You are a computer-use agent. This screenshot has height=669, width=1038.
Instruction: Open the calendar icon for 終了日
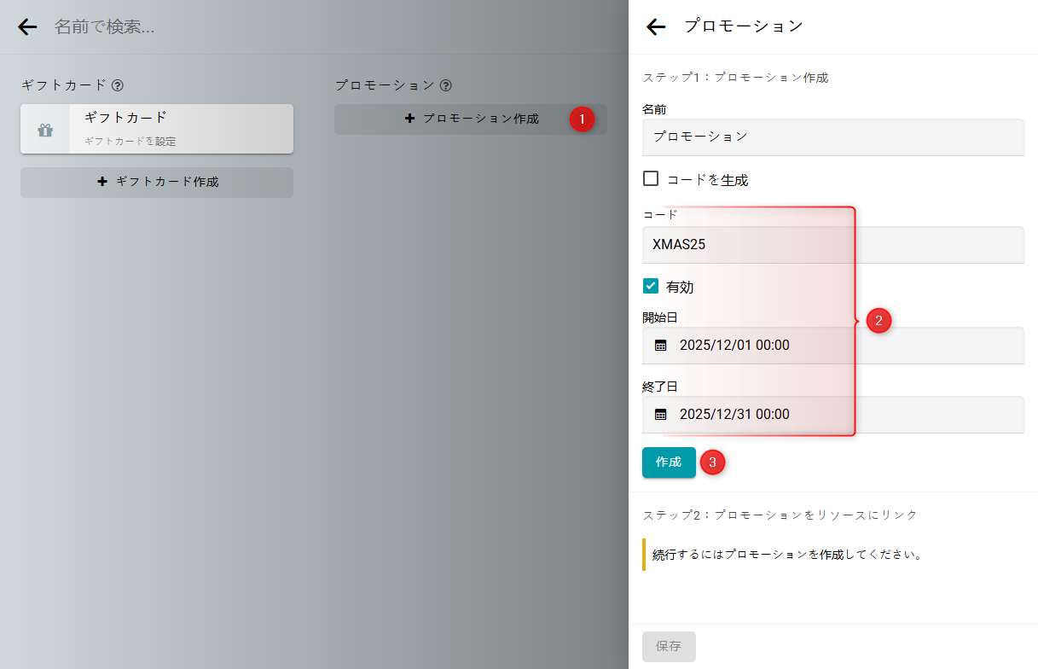pos(660,415)
